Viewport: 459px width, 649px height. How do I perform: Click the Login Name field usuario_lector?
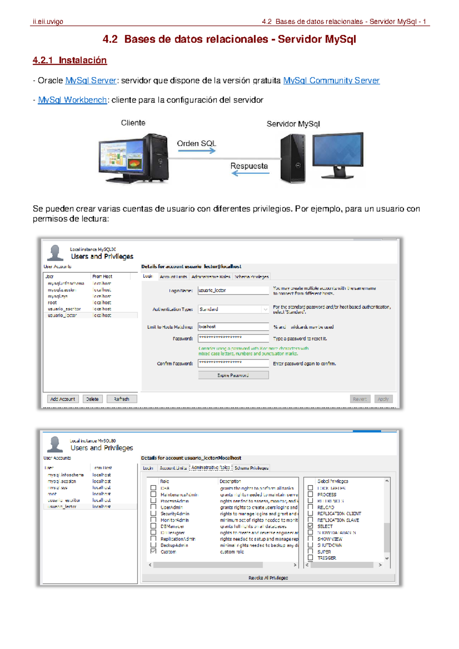coord(233,290)
